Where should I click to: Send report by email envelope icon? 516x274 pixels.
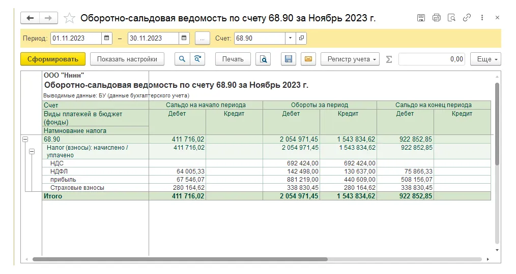[308, 59]
